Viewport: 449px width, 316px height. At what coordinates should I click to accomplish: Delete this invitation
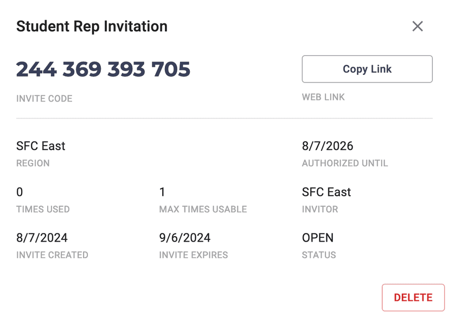(x=413, y=298)
